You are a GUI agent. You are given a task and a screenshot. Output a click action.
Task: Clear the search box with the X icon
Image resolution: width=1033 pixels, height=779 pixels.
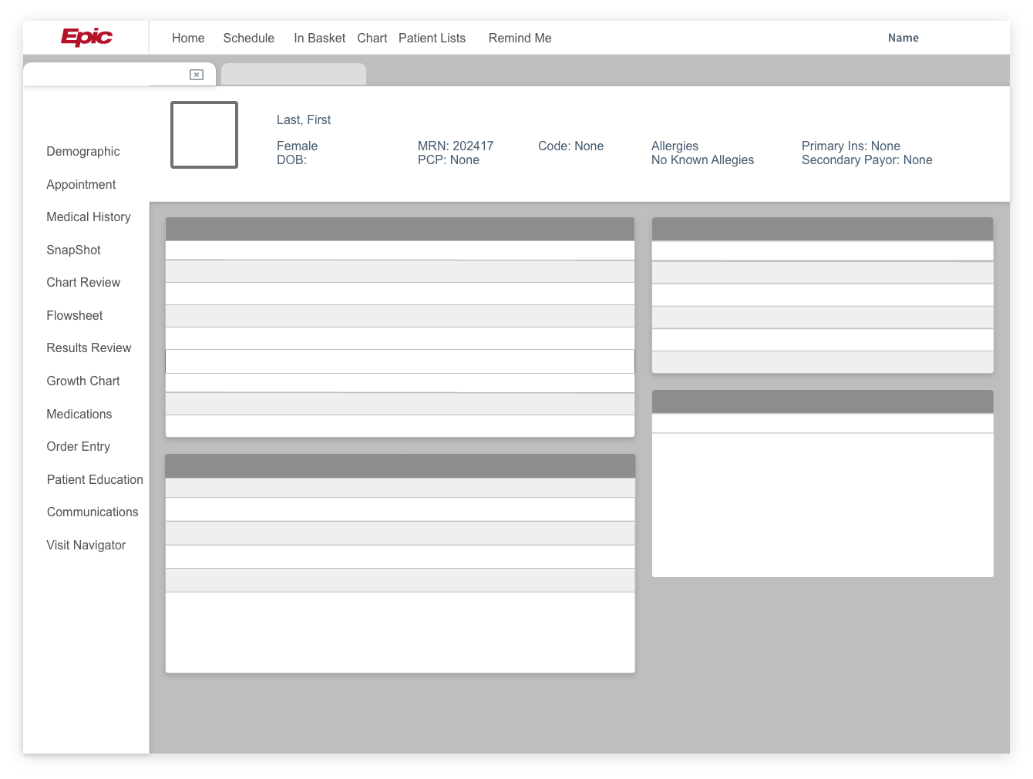coord(196,73)
